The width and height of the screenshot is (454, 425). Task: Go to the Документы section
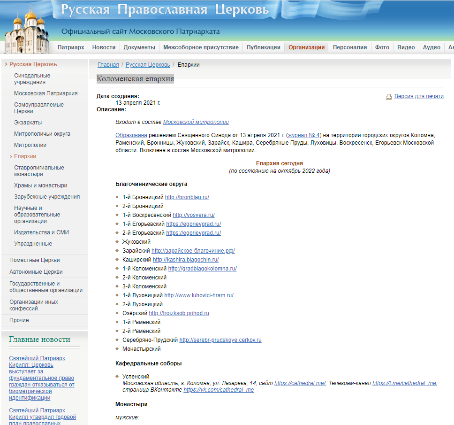point(139,47)
